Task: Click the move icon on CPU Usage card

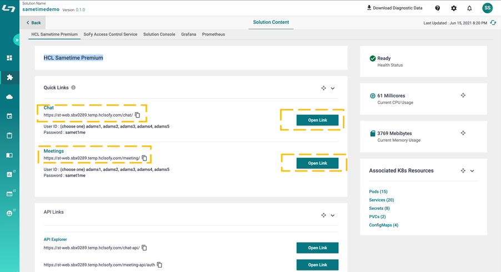Action: [x=463, y=95]
